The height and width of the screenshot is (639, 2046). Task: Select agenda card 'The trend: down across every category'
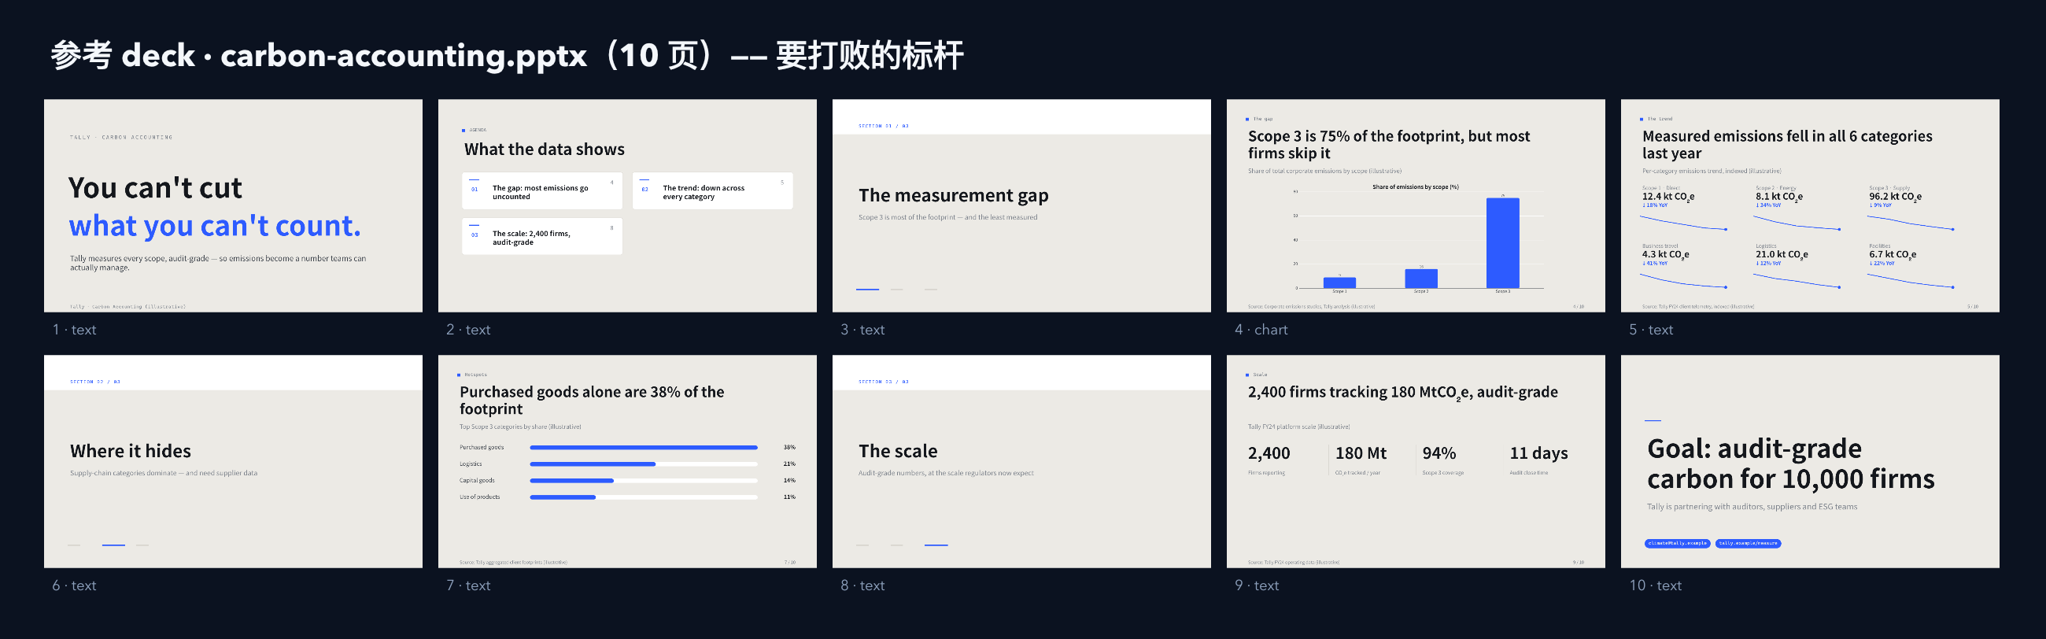[x=712, y=191]
